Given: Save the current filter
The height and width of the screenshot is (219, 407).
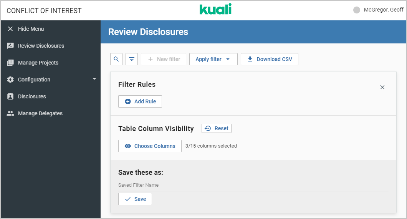Looking at the screenshot, I should (135, 199).
